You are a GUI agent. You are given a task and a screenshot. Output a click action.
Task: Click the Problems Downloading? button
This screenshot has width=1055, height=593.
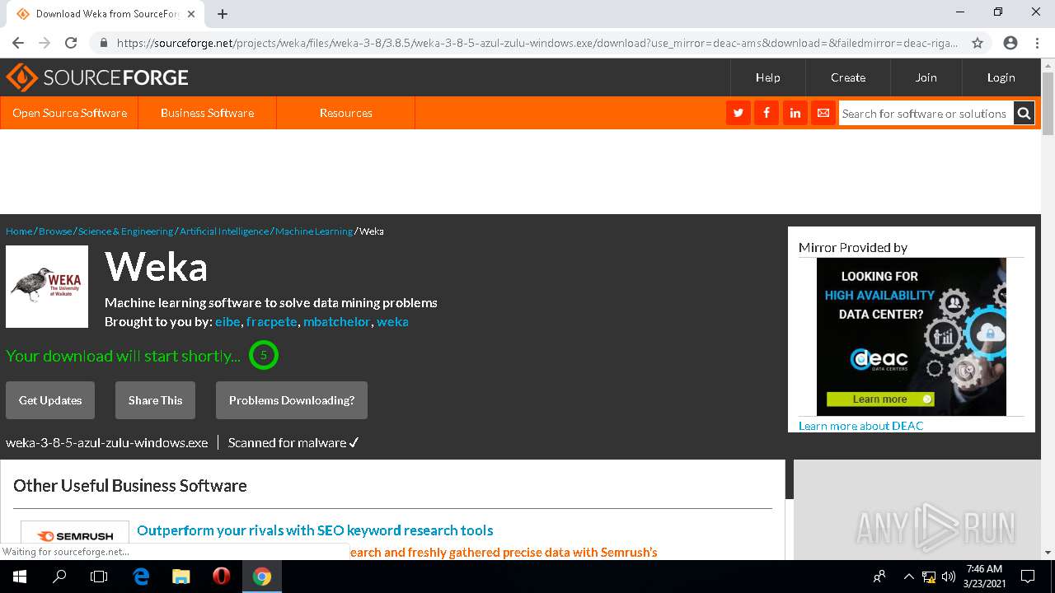click(292, 400)
